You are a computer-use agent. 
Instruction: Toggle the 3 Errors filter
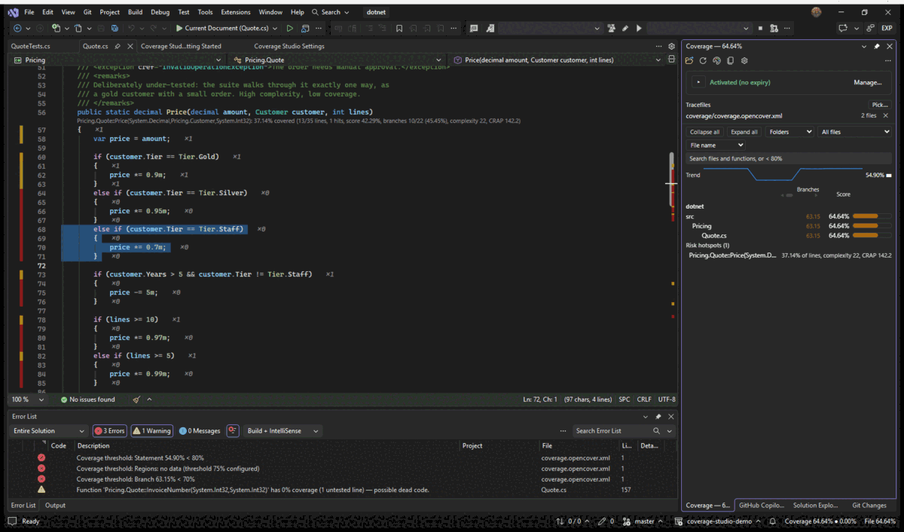point(109,431)
